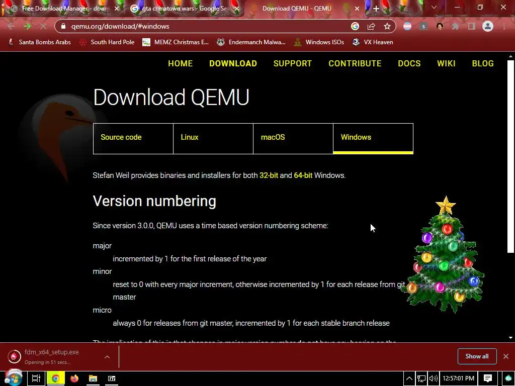Screen dimensions: 515x386
Task: Open fdm_x64_setup.exe download item
Action: pyautogui.click(x=52, y=356)
